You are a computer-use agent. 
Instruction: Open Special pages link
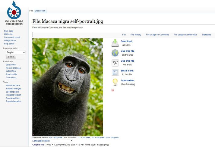12,92
